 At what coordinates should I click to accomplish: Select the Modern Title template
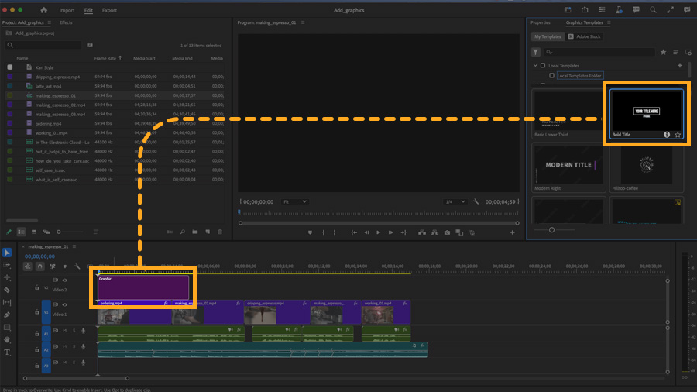[569, 167]
